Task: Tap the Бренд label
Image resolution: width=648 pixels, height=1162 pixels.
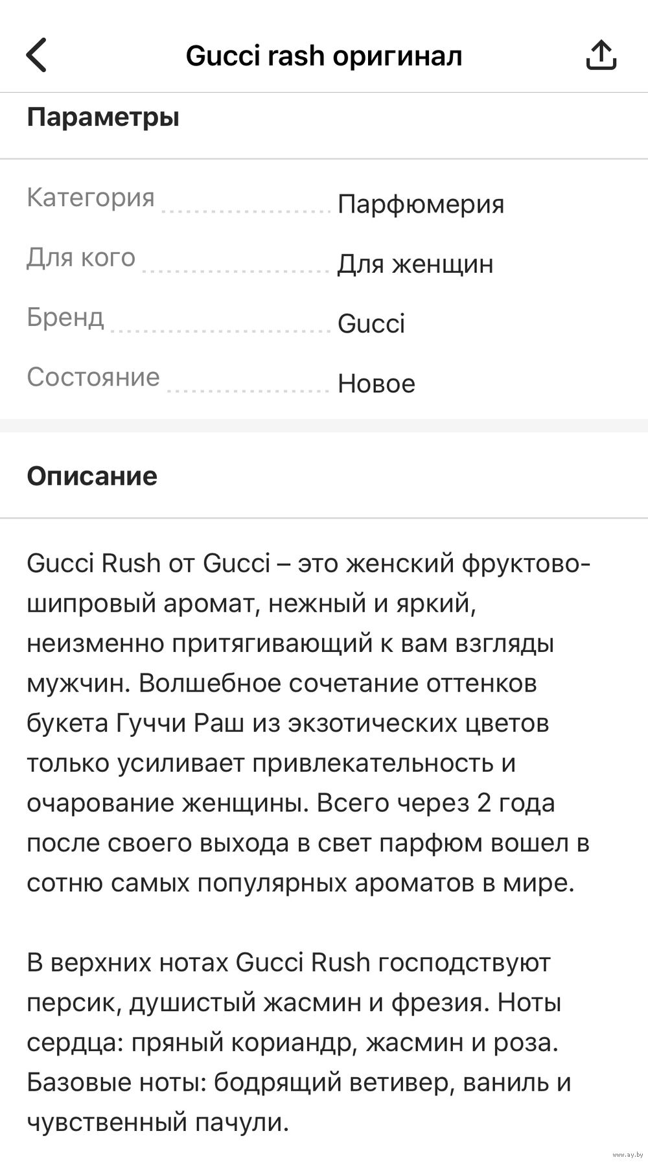Action: [x=65, y=317]
